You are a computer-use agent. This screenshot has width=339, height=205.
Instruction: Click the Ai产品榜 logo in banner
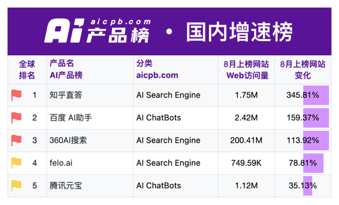(x=97, y=31)
